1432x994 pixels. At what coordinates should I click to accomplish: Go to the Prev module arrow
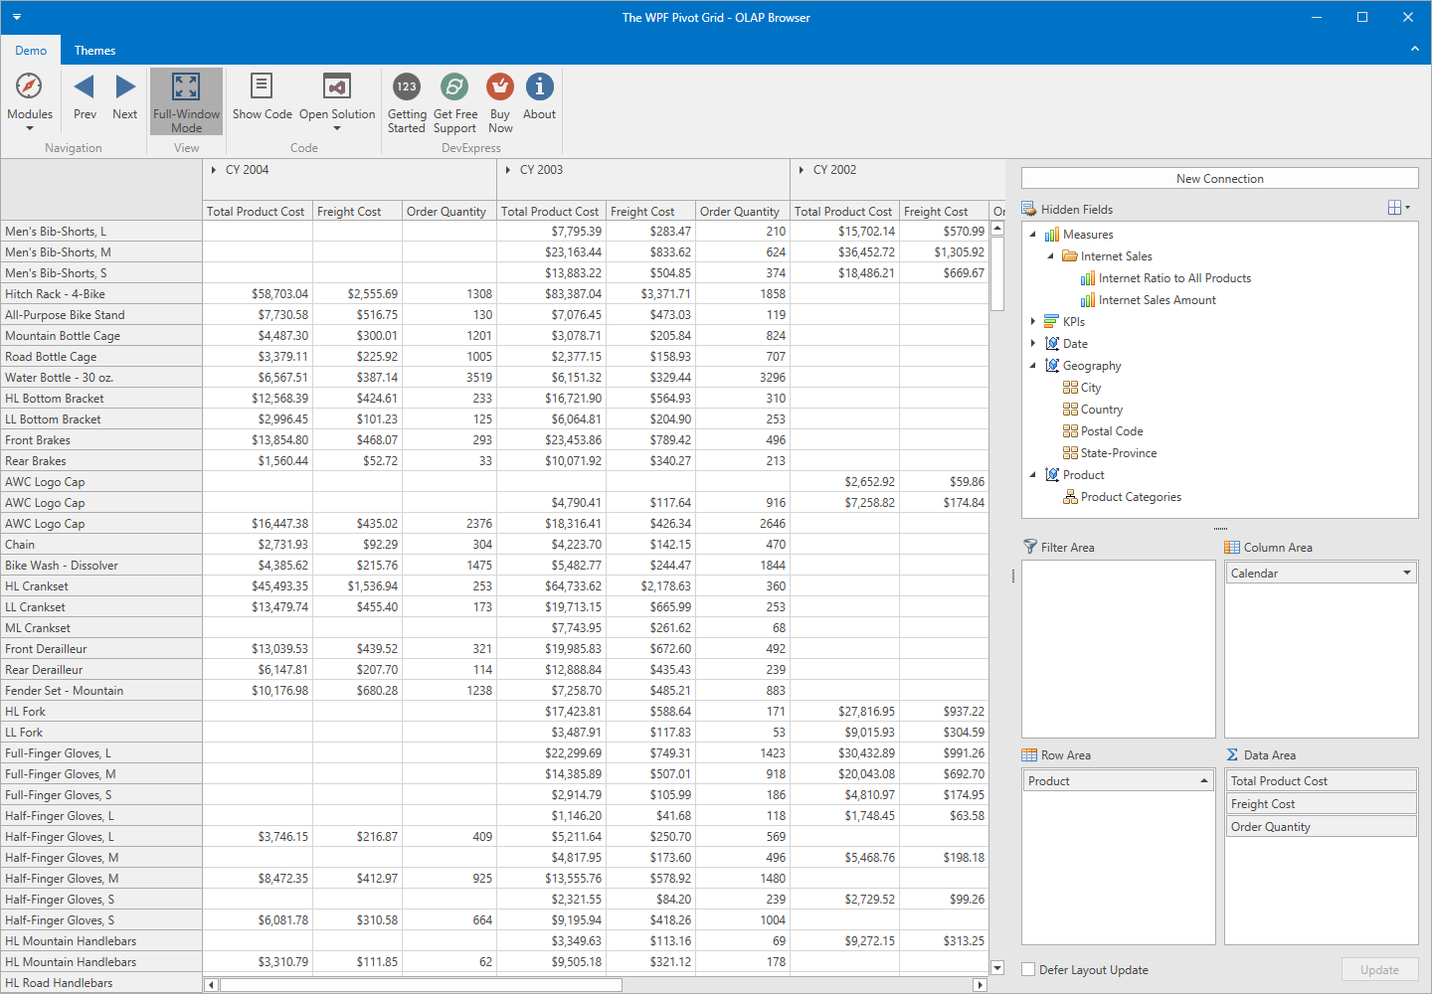pos(85,87)
